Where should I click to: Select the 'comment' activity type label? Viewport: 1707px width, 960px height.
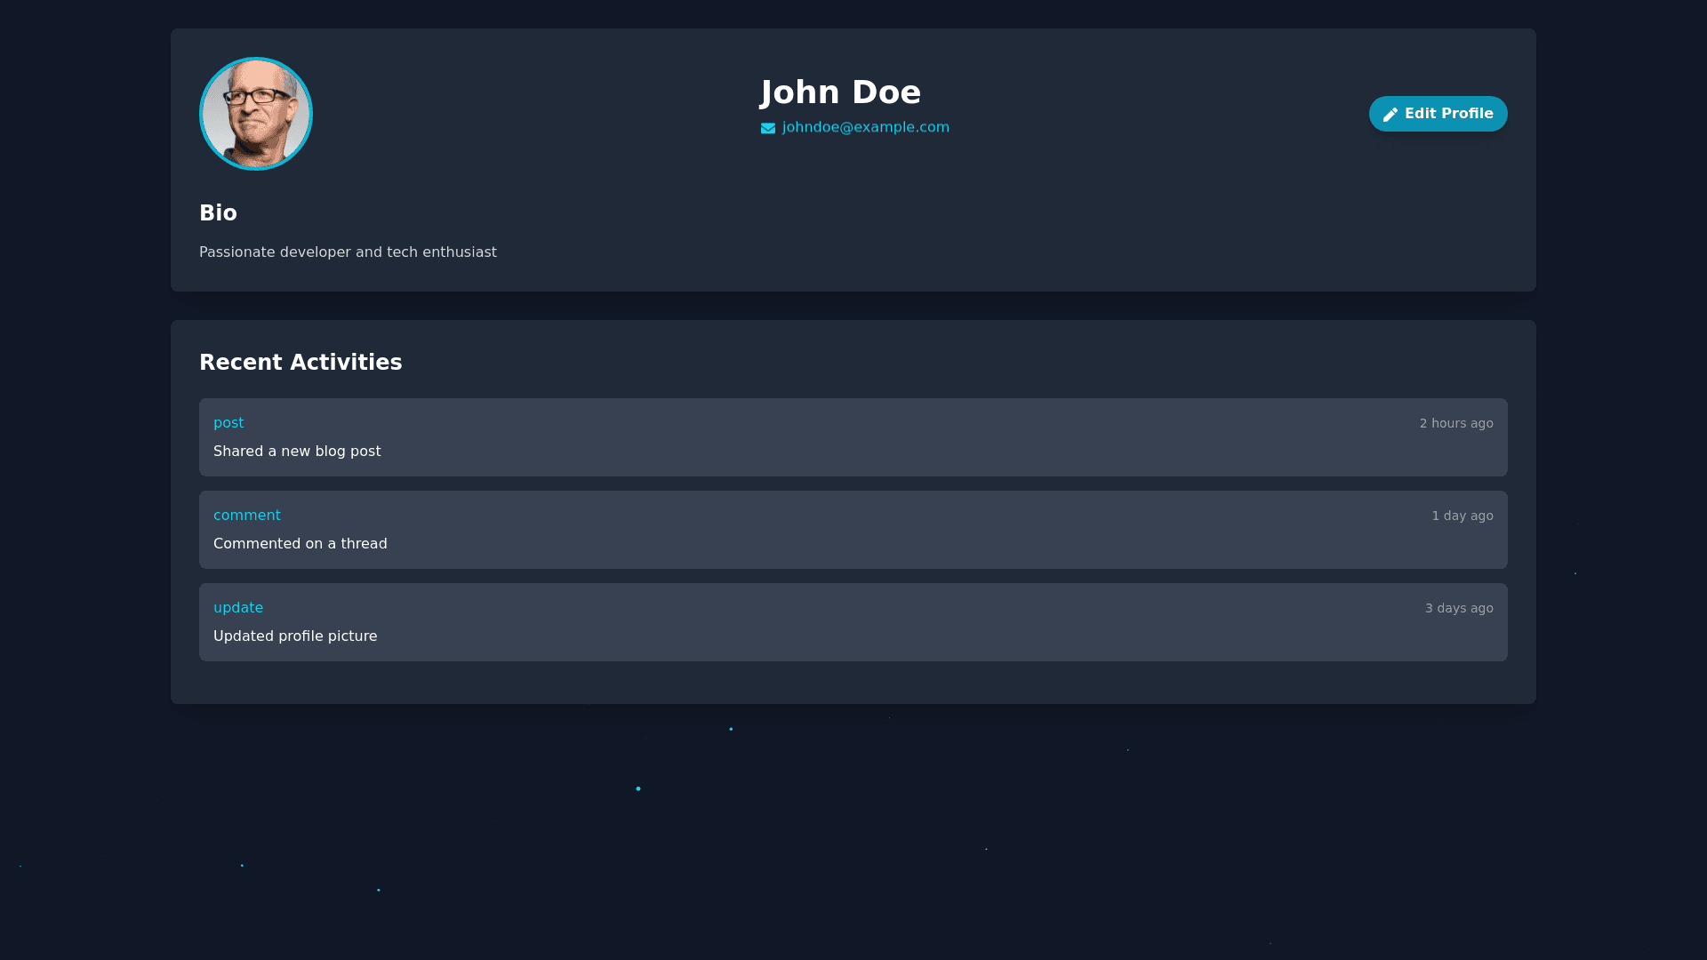click(246, 516)
